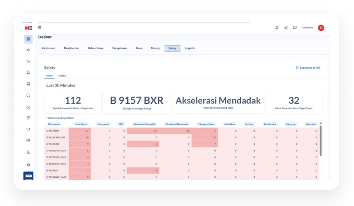The height and width of the screenshot is (206, 354).
Task: Open the book report icon in sidebar
Action: [28, 84]
